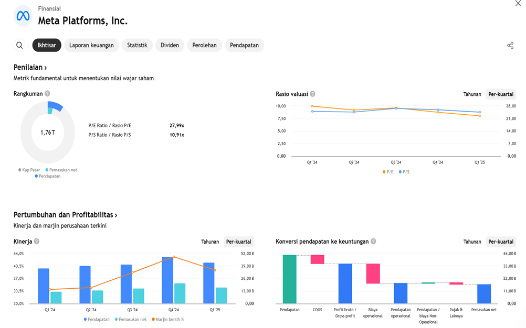Click the Pendapatan operasional waterfall bar
The width and height of the screenshot is (526, 328).
(401, 293)
